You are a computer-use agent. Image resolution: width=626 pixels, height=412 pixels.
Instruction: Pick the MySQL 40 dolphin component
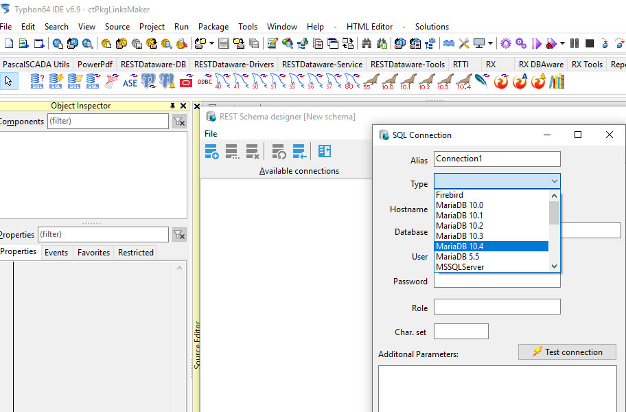coord(222,82)
